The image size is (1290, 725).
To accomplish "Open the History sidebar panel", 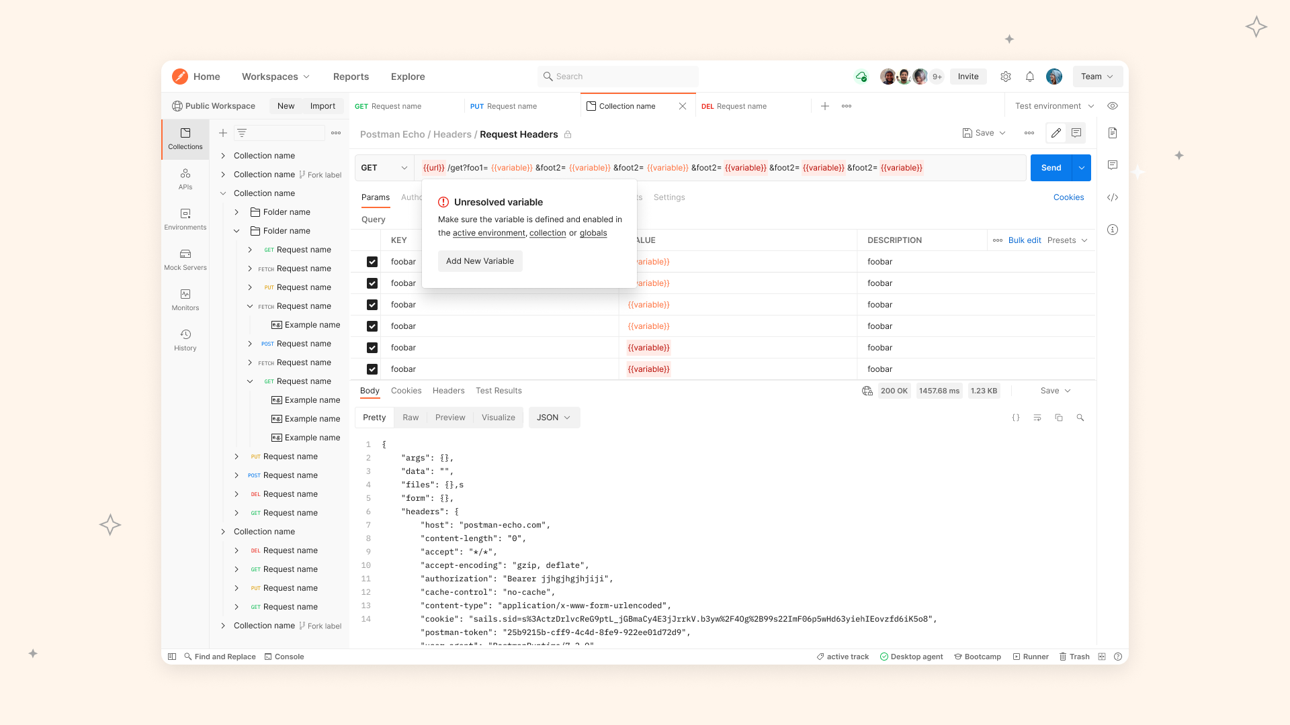I will (x=185, y=340).
